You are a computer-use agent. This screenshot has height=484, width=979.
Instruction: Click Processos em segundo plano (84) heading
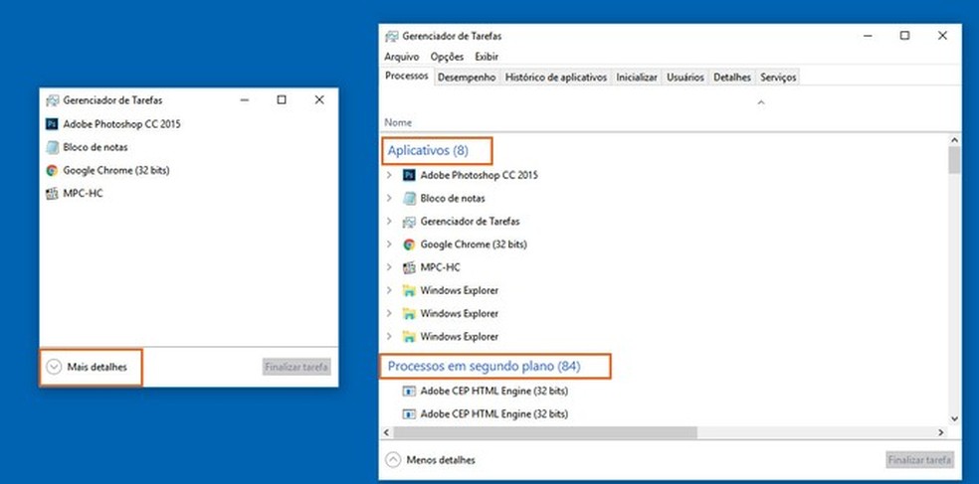[484, 366]
